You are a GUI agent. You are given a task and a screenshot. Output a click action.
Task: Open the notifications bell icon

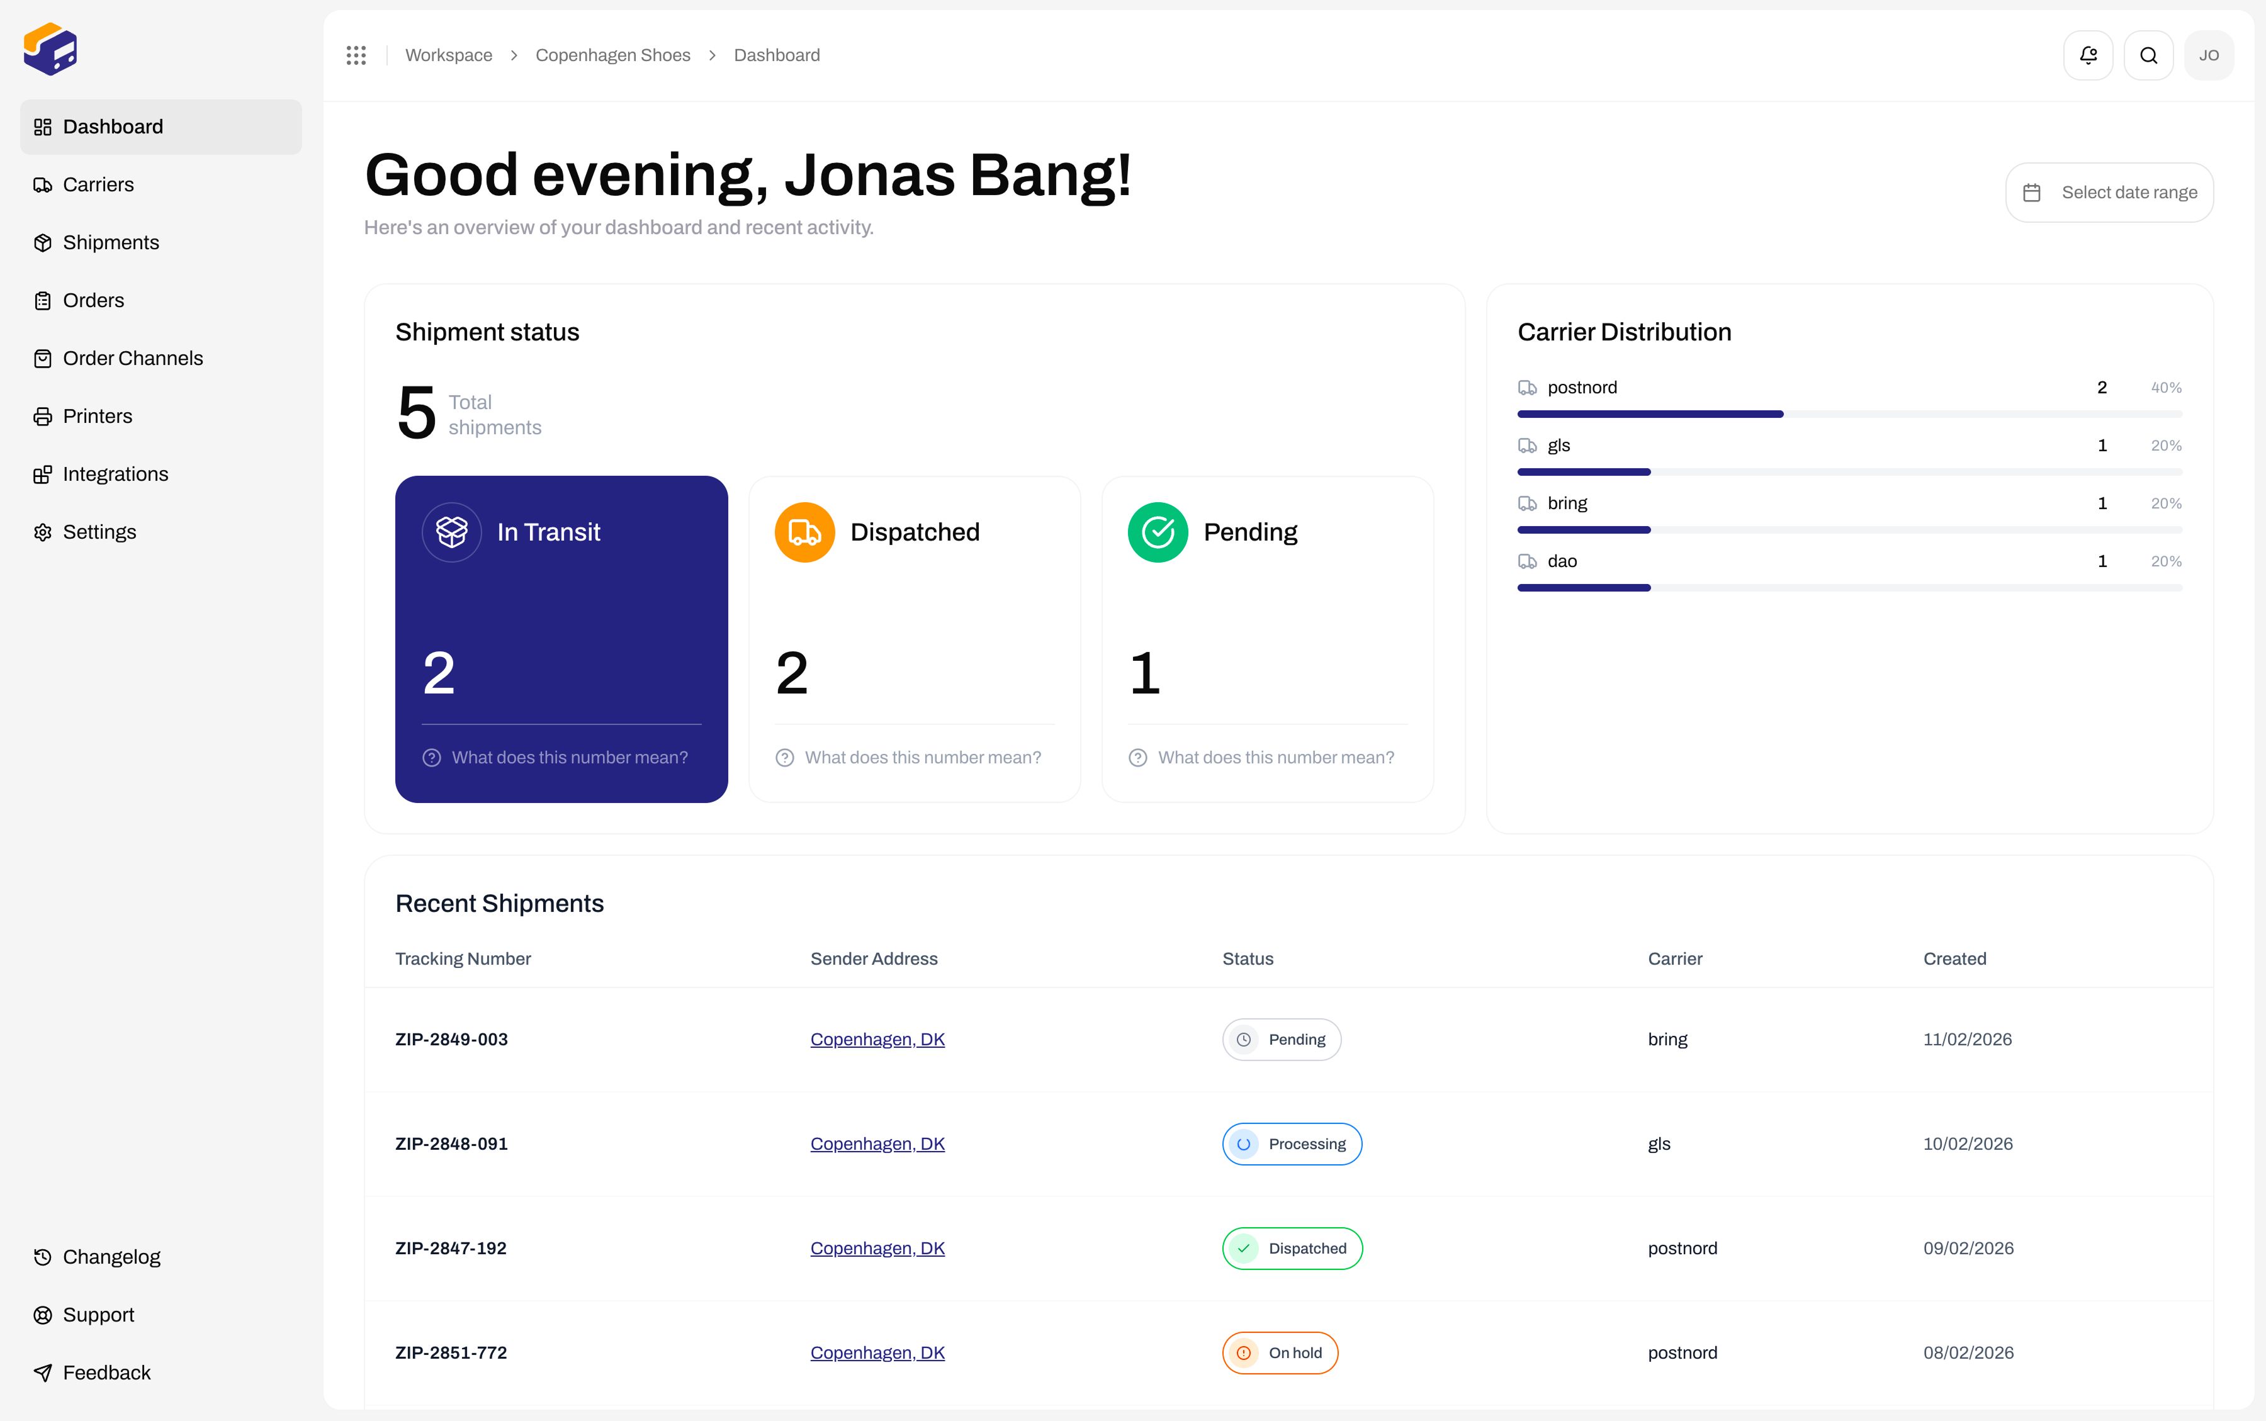(x=2087, y=55)
